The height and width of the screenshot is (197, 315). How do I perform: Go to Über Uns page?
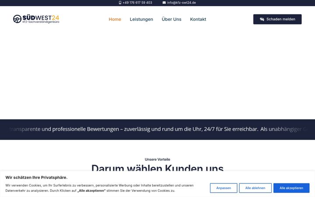pos(171,19)
